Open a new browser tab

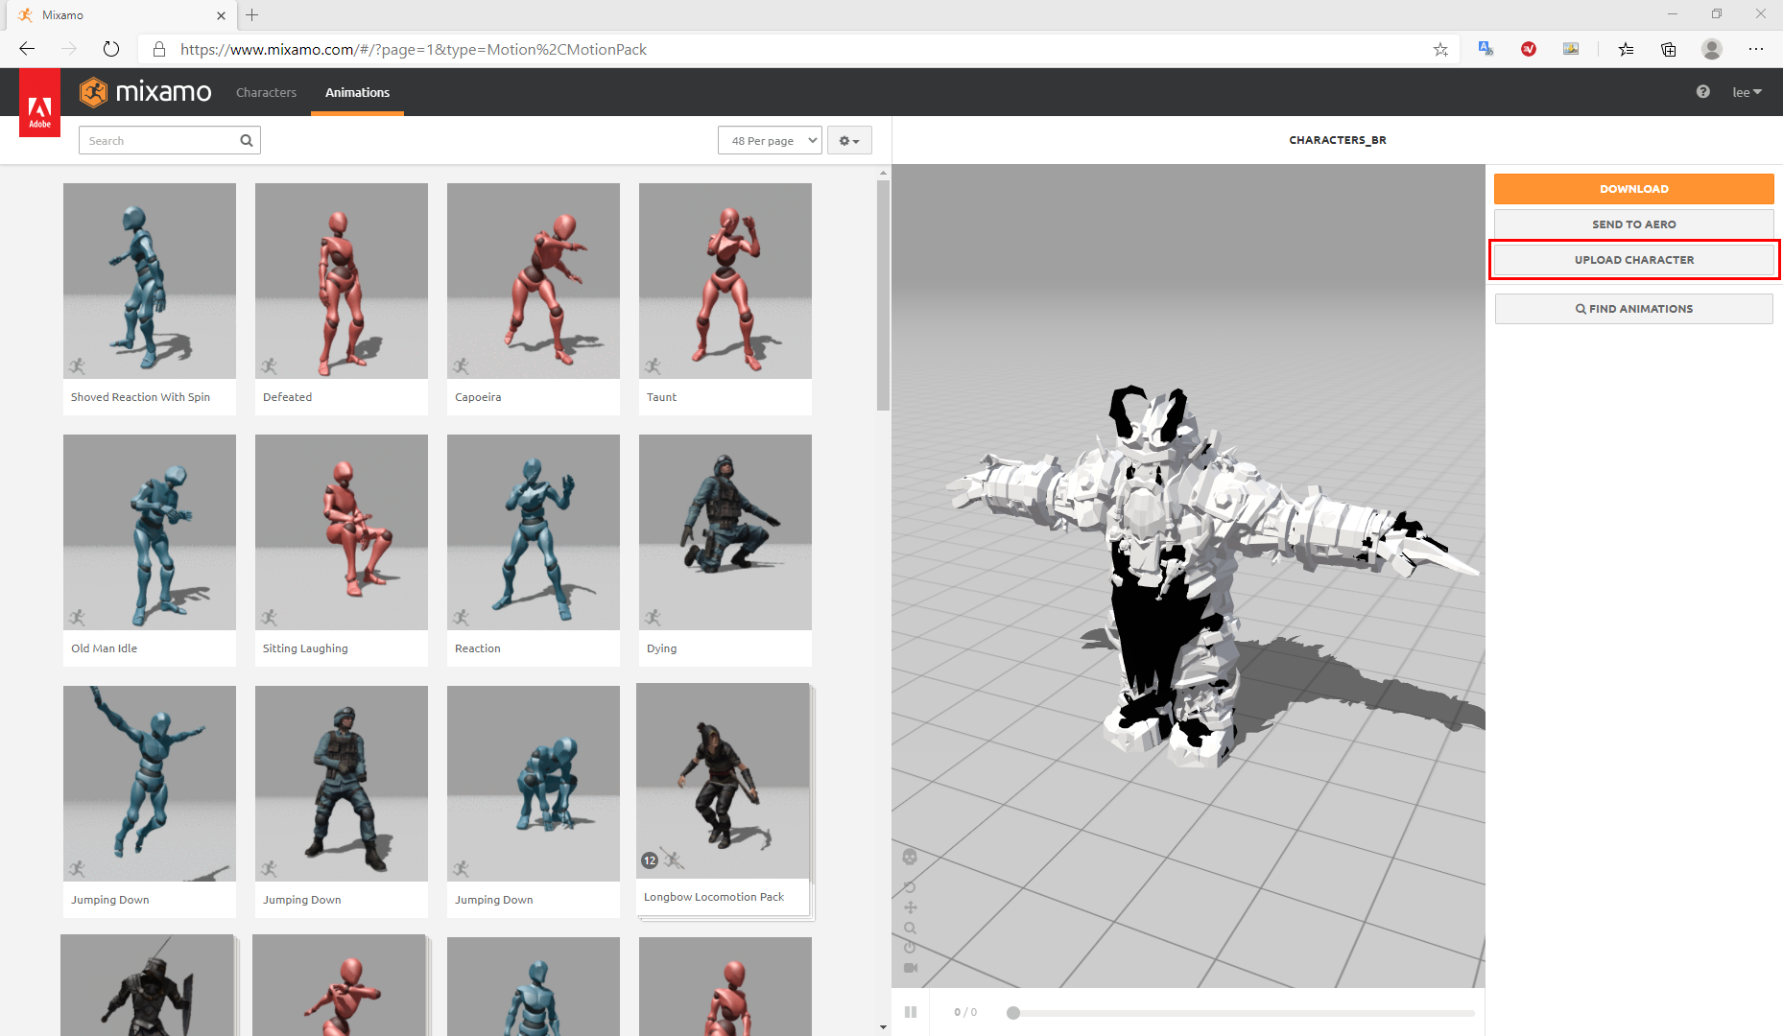(252, 14)
